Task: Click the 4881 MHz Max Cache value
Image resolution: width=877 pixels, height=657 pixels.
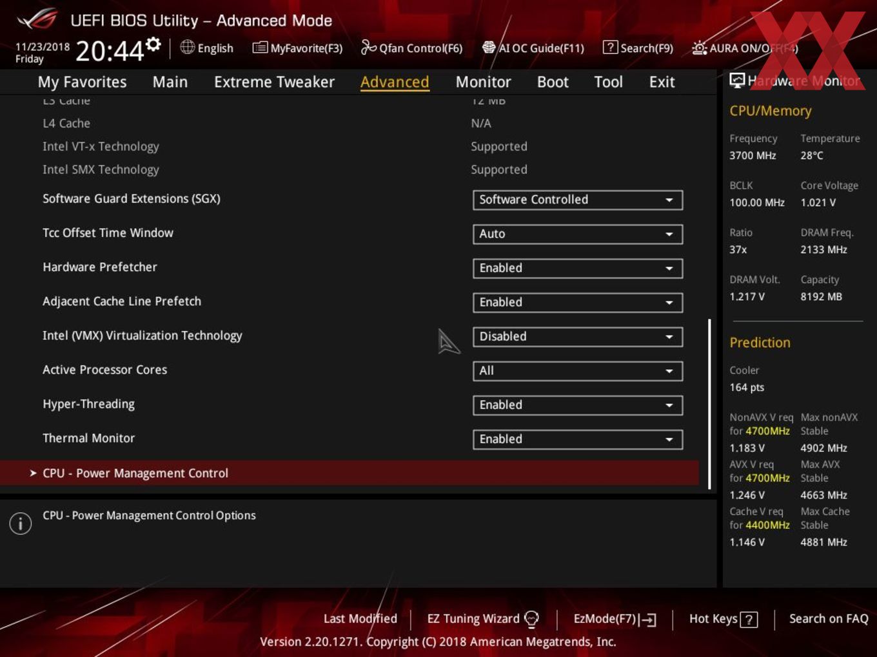Action: coord(823,542)
